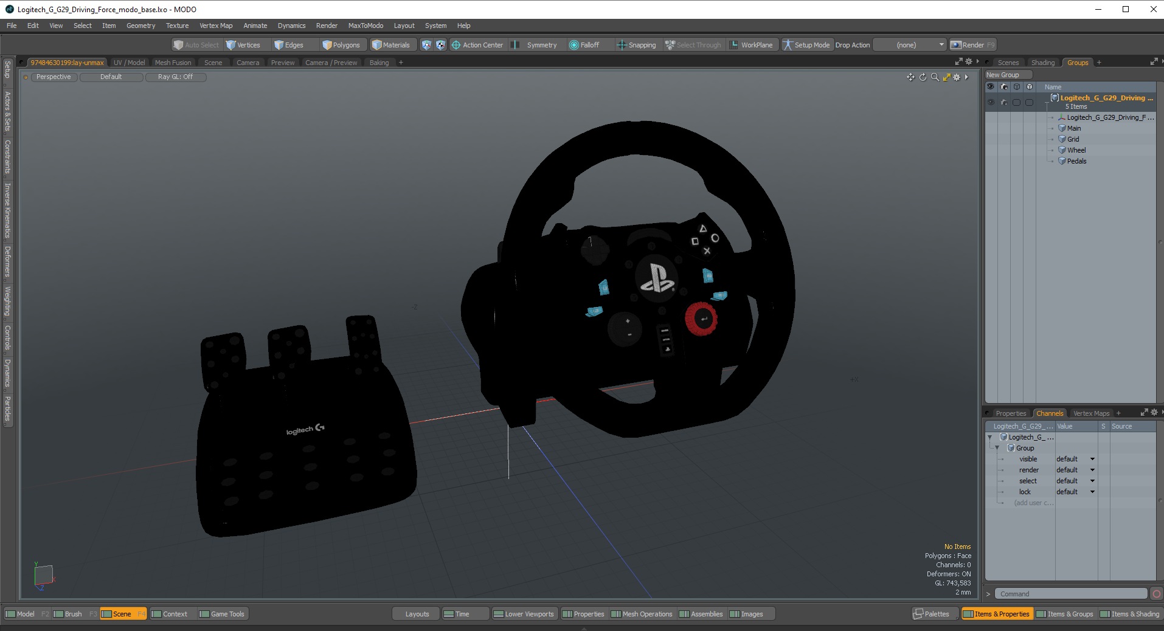
Task: Open the Ray GL: Off dropdown
Action: coord(175,77)
